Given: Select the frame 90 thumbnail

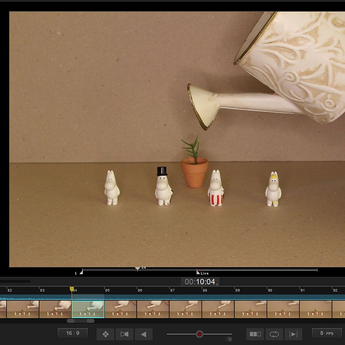Looking at the screenshot, I should (283, 309).
